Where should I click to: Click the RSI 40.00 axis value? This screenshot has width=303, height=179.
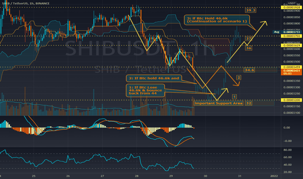[x=287, y=165]
